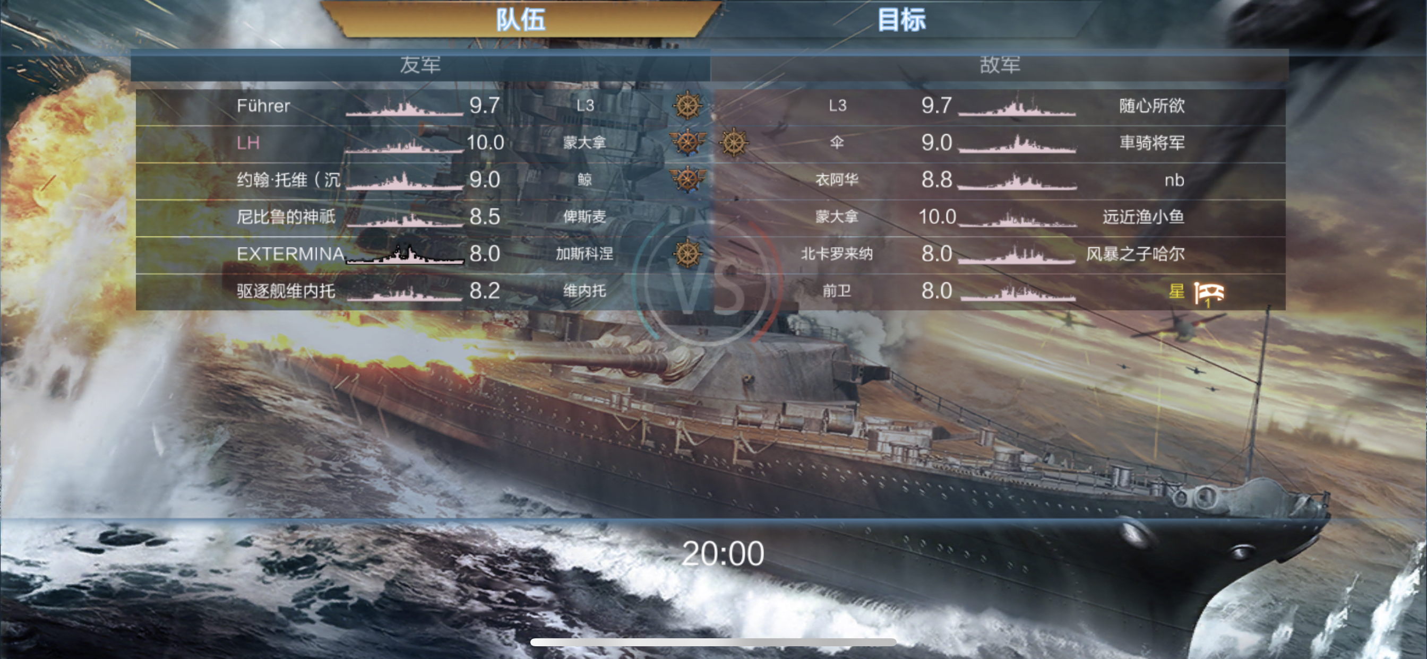
Task: Select player 尼比鲁的神祇 row
Action: coord(423,216)
